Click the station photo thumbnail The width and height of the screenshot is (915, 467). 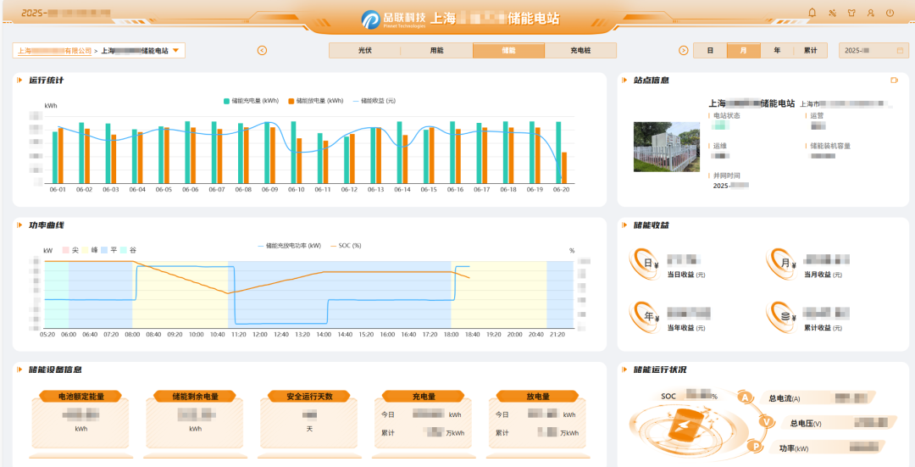667,147
